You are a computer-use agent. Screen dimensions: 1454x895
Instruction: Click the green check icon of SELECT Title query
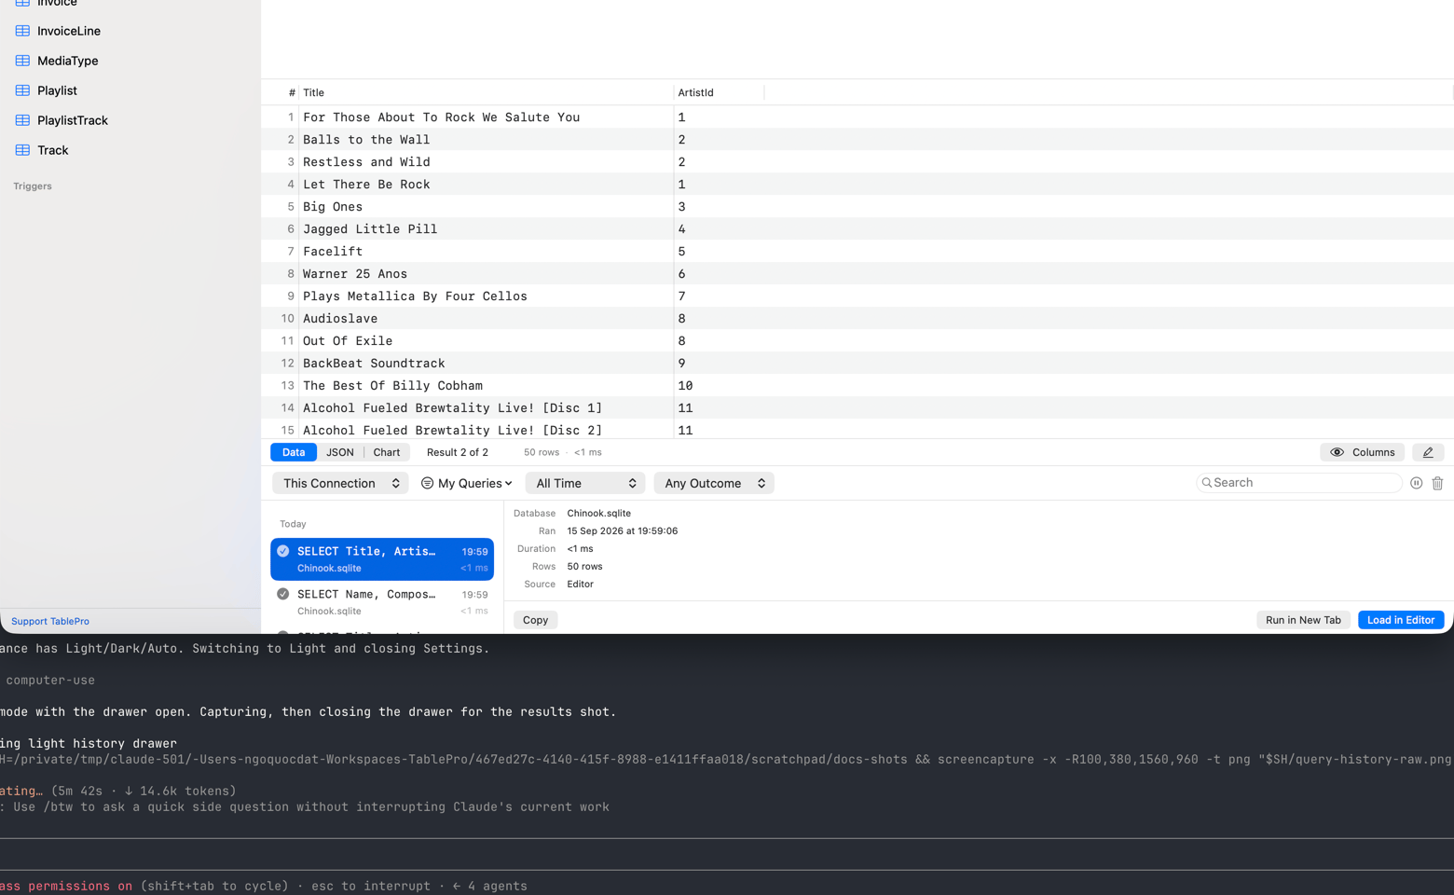[x=283, y=551]
